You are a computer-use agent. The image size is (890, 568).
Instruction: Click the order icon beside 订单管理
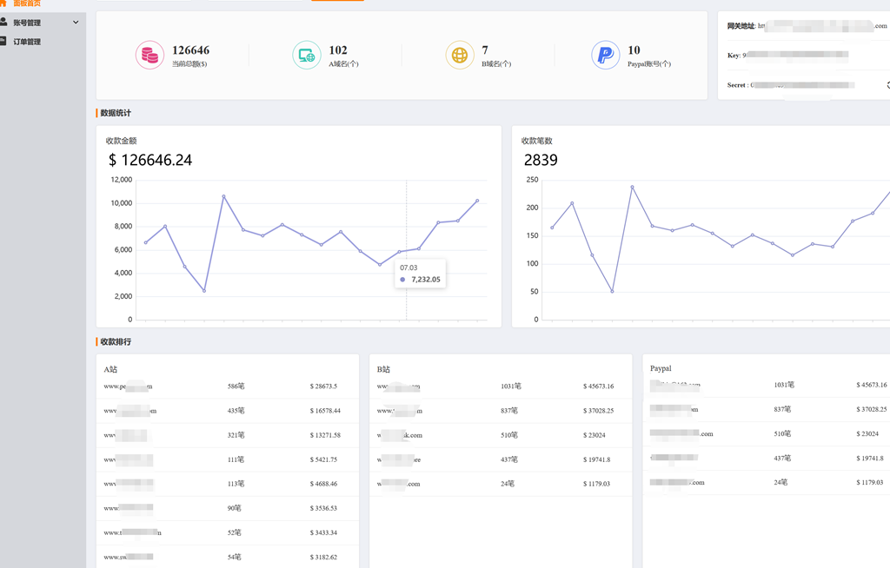coord(4,41)
